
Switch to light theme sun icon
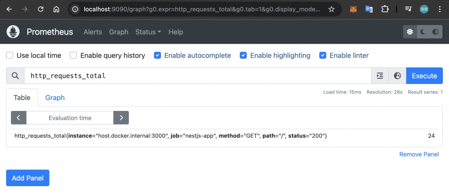[x=410, y=32]
